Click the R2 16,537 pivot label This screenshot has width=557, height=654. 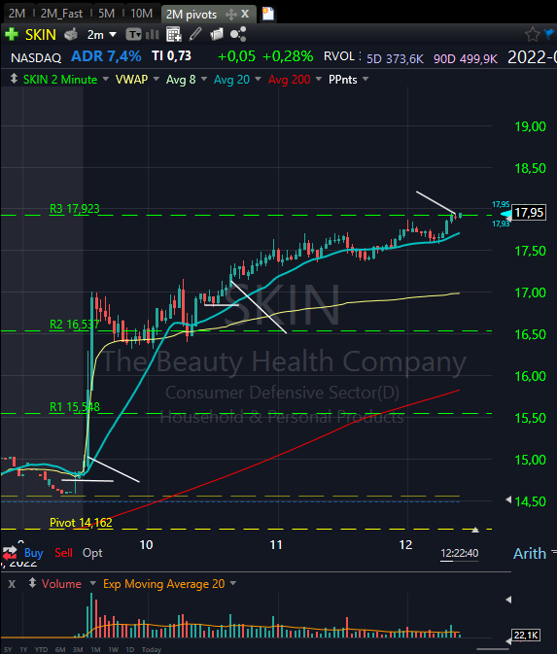click(x=74, y=324)
